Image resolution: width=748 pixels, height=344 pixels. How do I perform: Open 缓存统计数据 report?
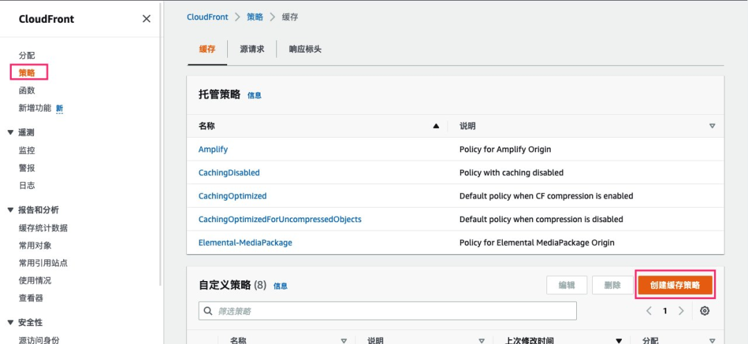(43, 228)
